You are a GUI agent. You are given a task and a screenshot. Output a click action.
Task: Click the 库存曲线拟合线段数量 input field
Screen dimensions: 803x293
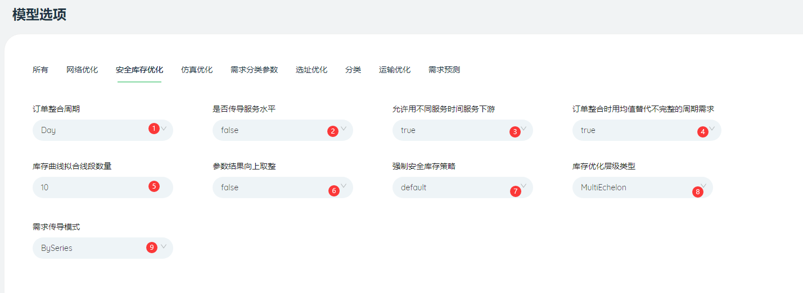tap(103, 187)
